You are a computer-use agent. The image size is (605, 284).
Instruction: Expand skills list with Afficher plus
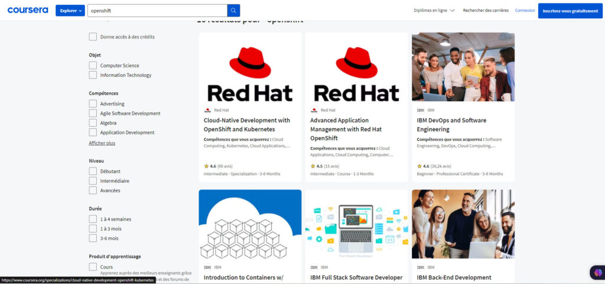(x=102, y=143)
